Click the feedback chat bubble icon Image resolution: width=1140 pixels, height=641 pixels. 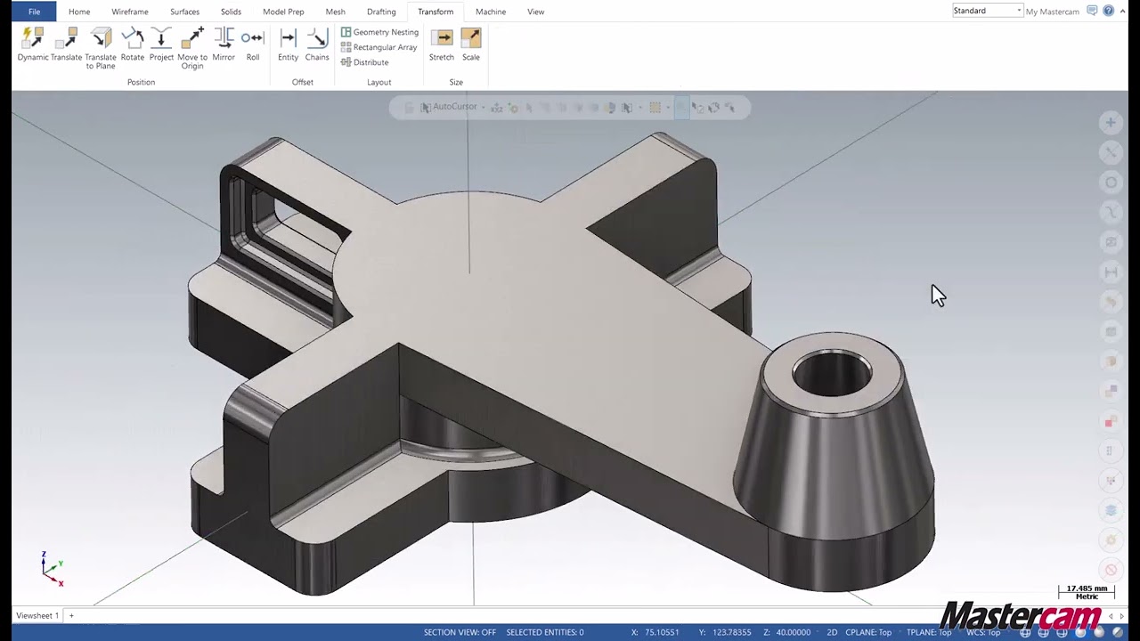pos(1092,11)
